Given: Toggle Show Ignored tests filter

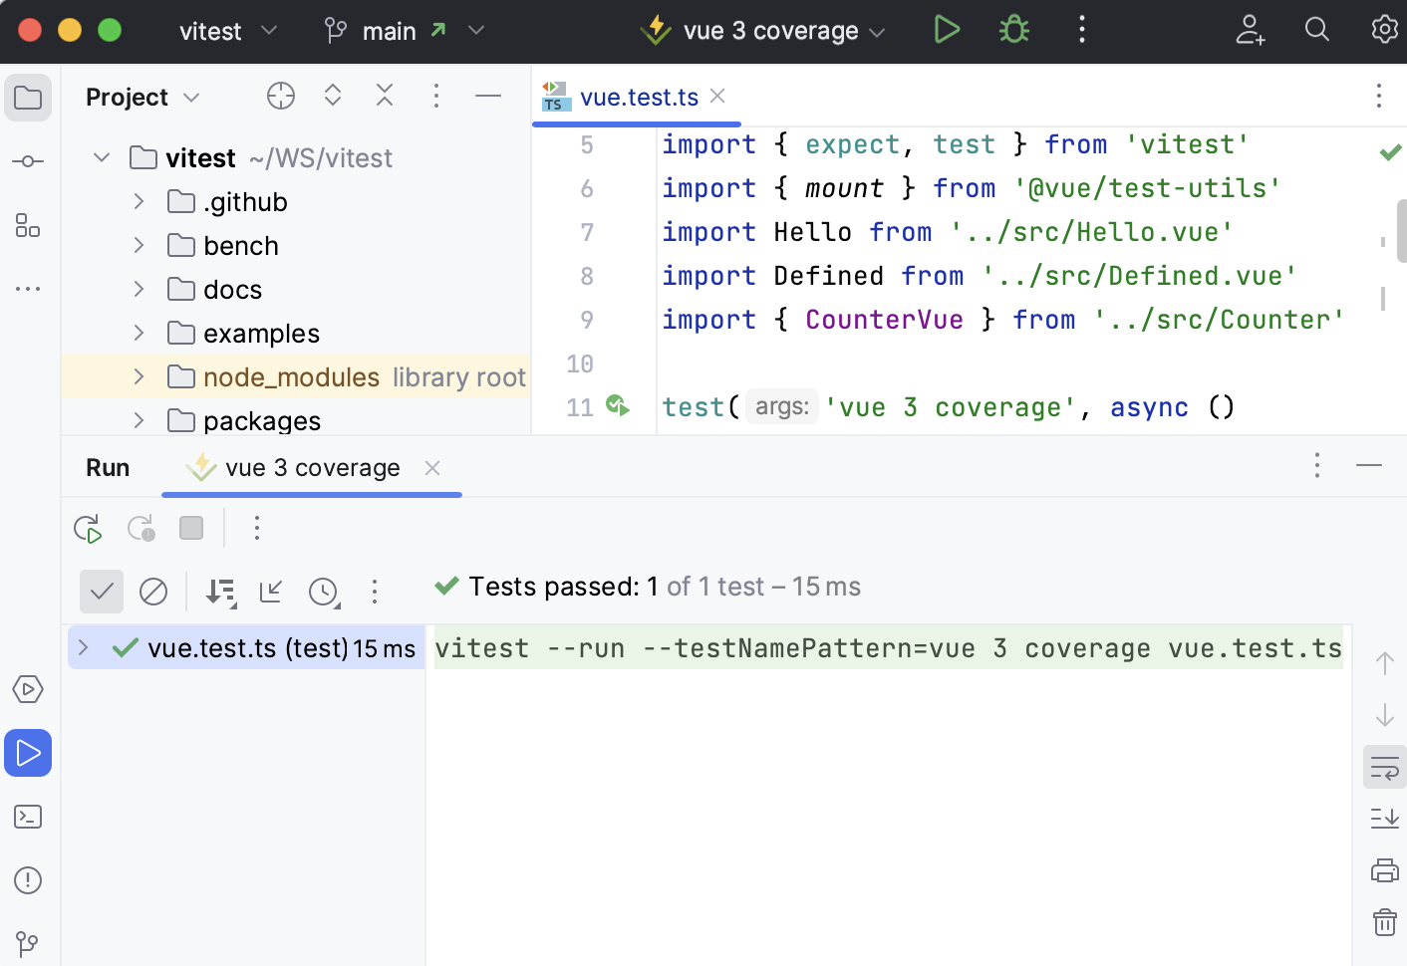Looking at the screenshot, I should (x=153, y=592).
